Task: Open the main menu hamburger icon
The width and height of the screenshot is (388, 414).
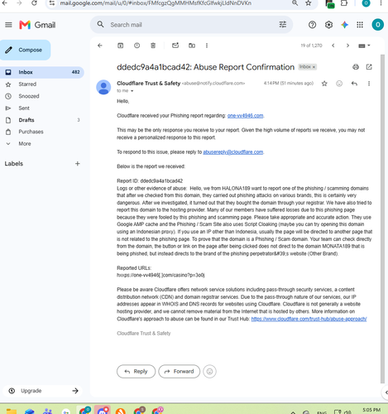Action: coord(8,25)
